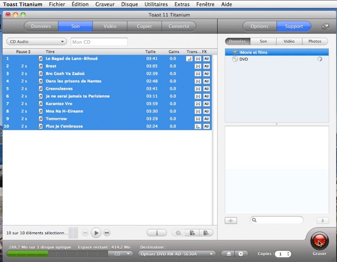Click the media browser play arrow button
The height and width of the screenshot is (262, 337).
pos(323,220)
